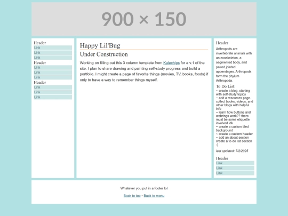Open third Link under left sidebar's first Header
Viewport: 288px width, 216px height.
(53, 58)
